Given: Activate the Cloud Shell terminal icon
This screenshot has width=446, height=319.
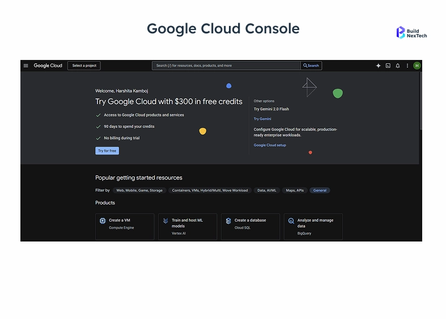Looking at the screenshot, I should pos(388,66).
